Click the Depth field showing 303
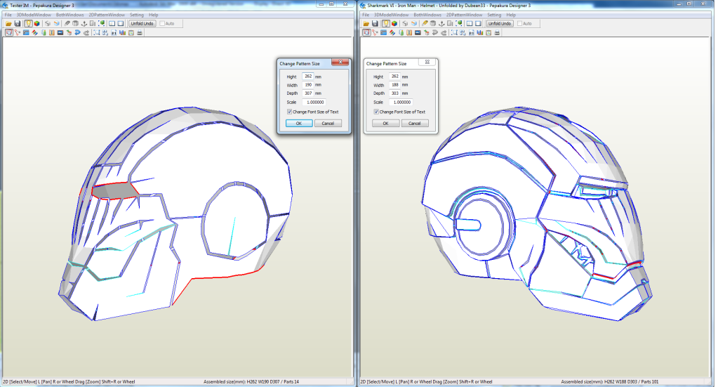 click(x=394, y=93)
